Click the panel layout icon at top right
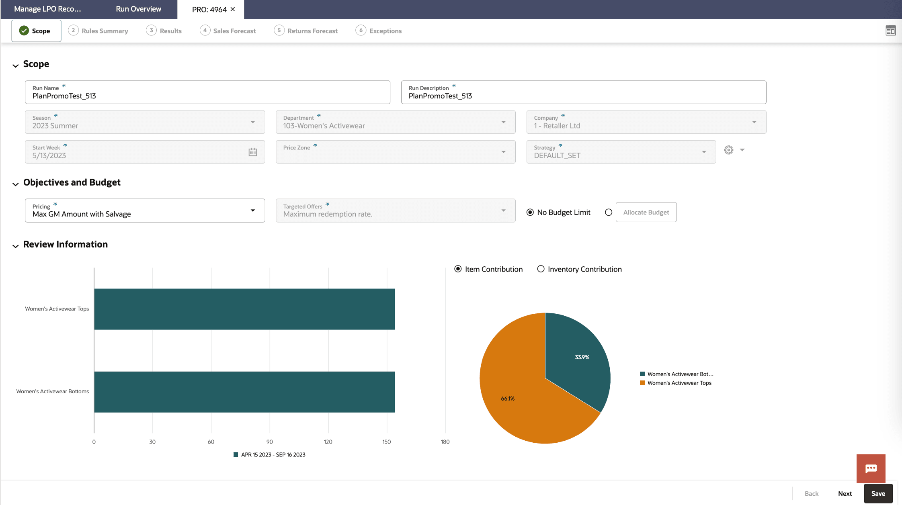The height and width of the screenshot is (507, 902). pos(890,31)
